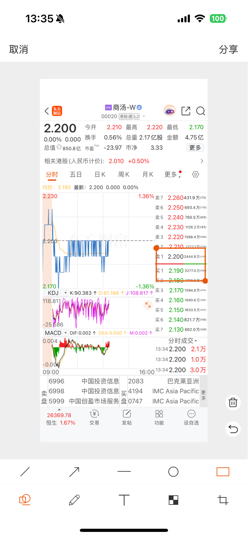Screen dimensions: 248x537
Task: Select the horizontal straight line tool
Action: coord(124,472)
